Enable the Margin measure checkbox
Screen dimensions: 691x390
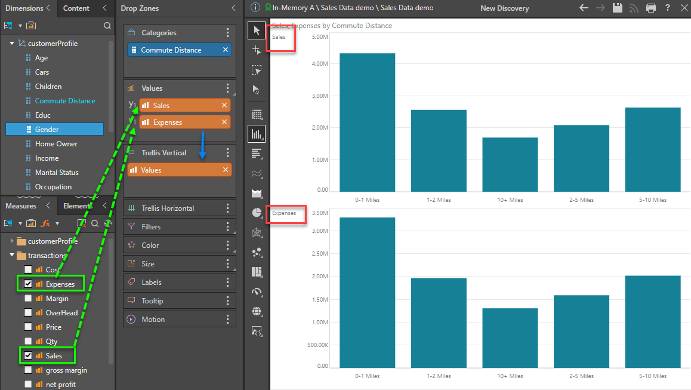28,298
